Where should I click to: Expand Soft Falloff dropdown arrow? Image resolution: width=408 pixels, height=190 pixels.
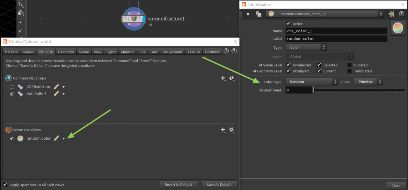63,94
